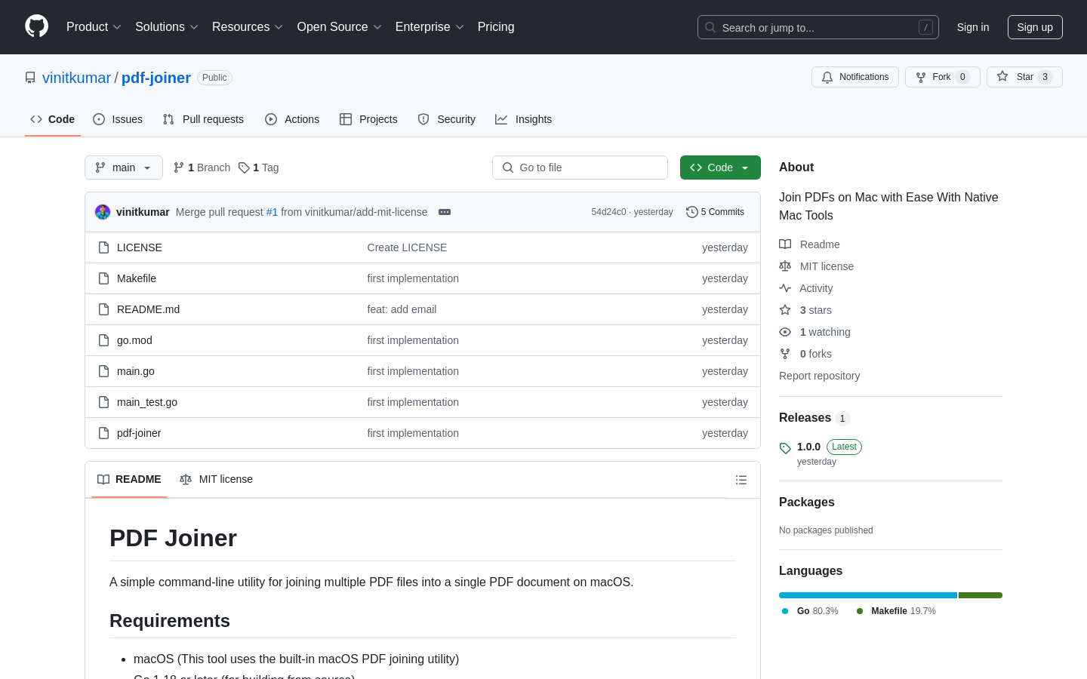View the 5 Commits history

coord(715,212)
